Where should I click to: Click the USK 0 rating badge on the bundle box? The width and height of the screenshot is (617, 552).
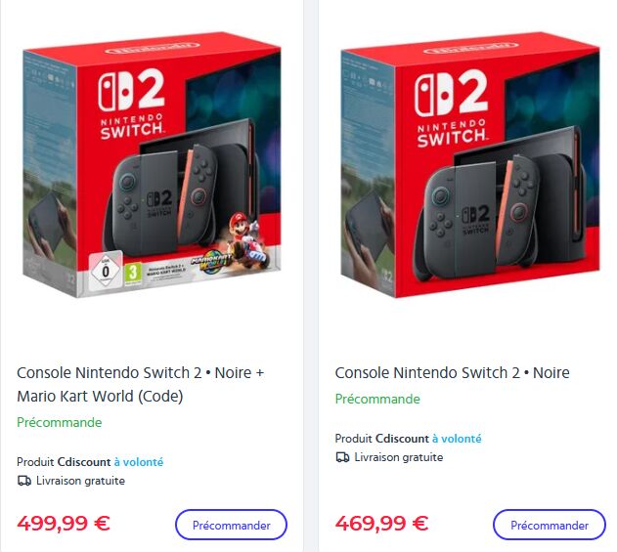(x=105, y=267)
